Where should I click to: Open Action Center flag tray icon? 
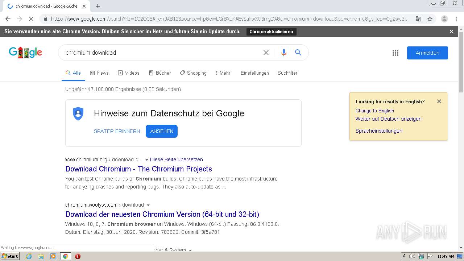point(429,256)
